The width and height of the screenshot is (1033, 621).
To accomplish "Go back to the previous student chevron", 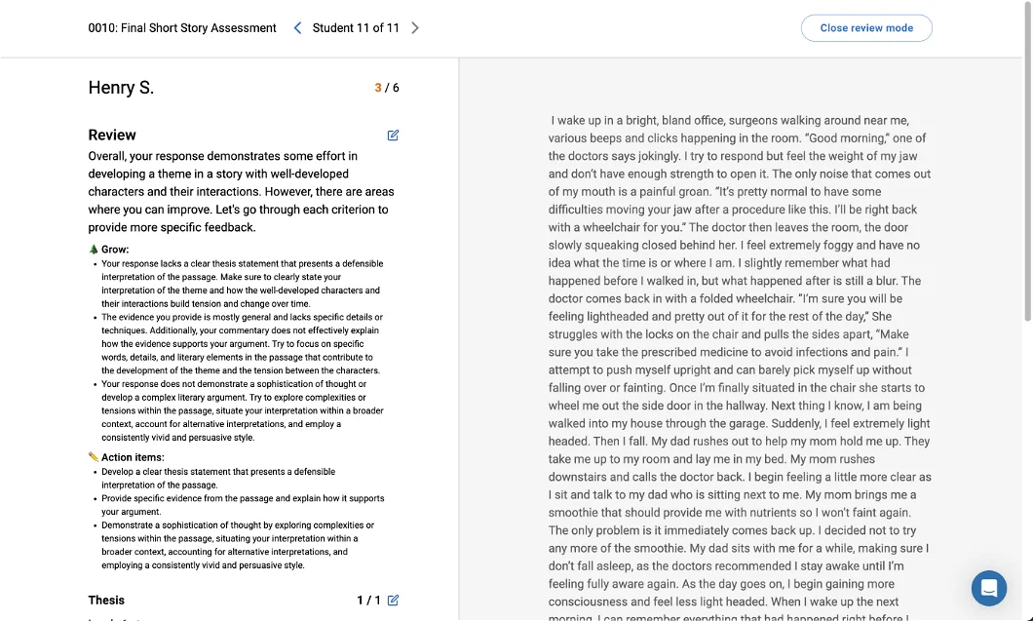I will [x=297, y=27].
